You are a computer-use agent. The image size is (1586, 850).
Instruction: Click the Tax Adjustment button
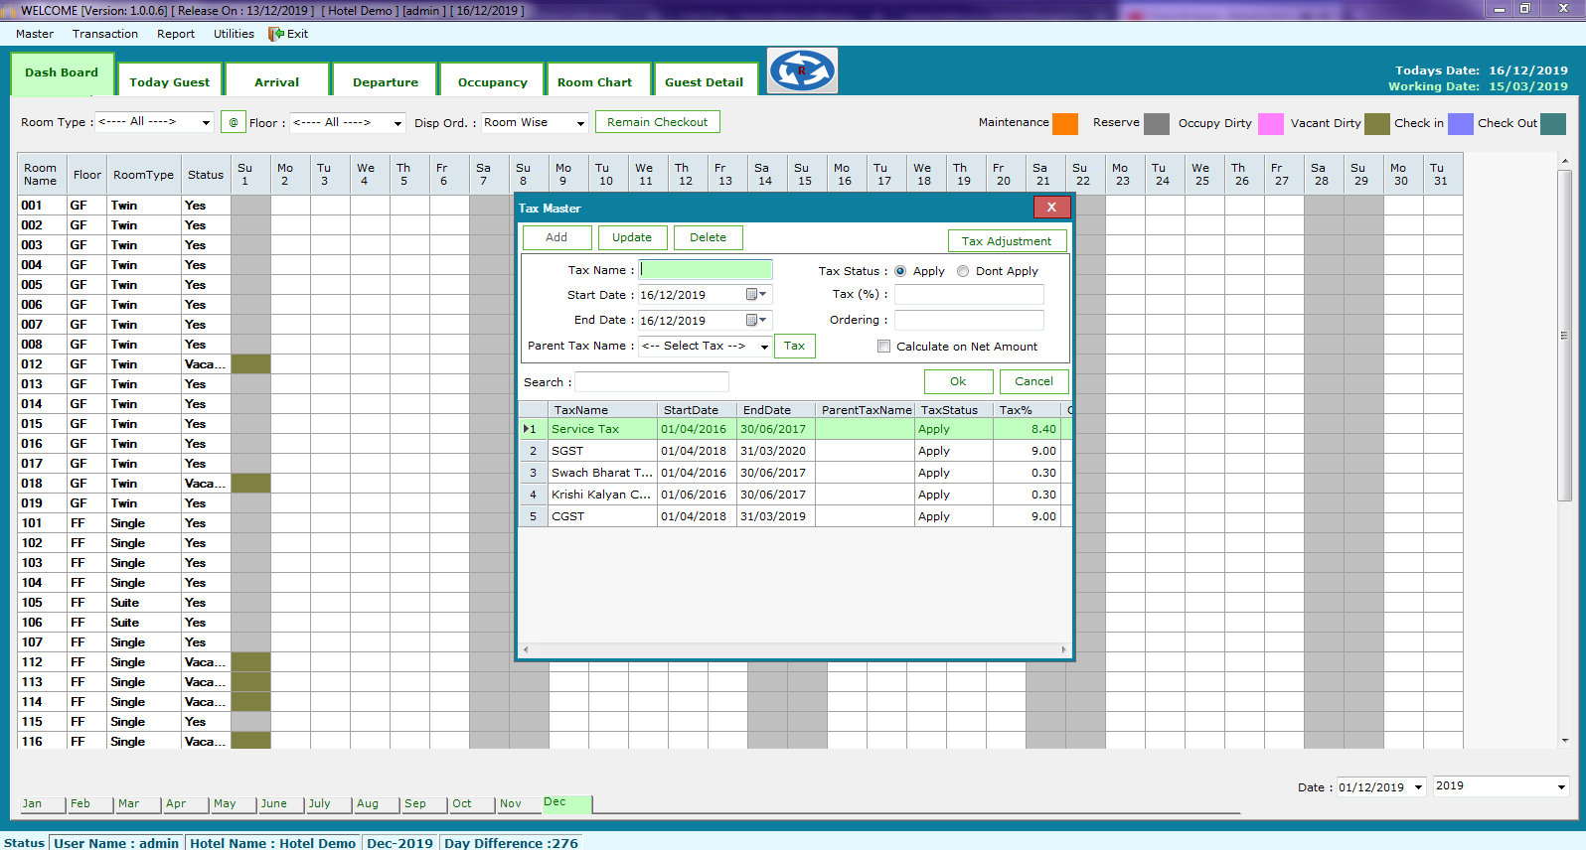point(1006,241)
